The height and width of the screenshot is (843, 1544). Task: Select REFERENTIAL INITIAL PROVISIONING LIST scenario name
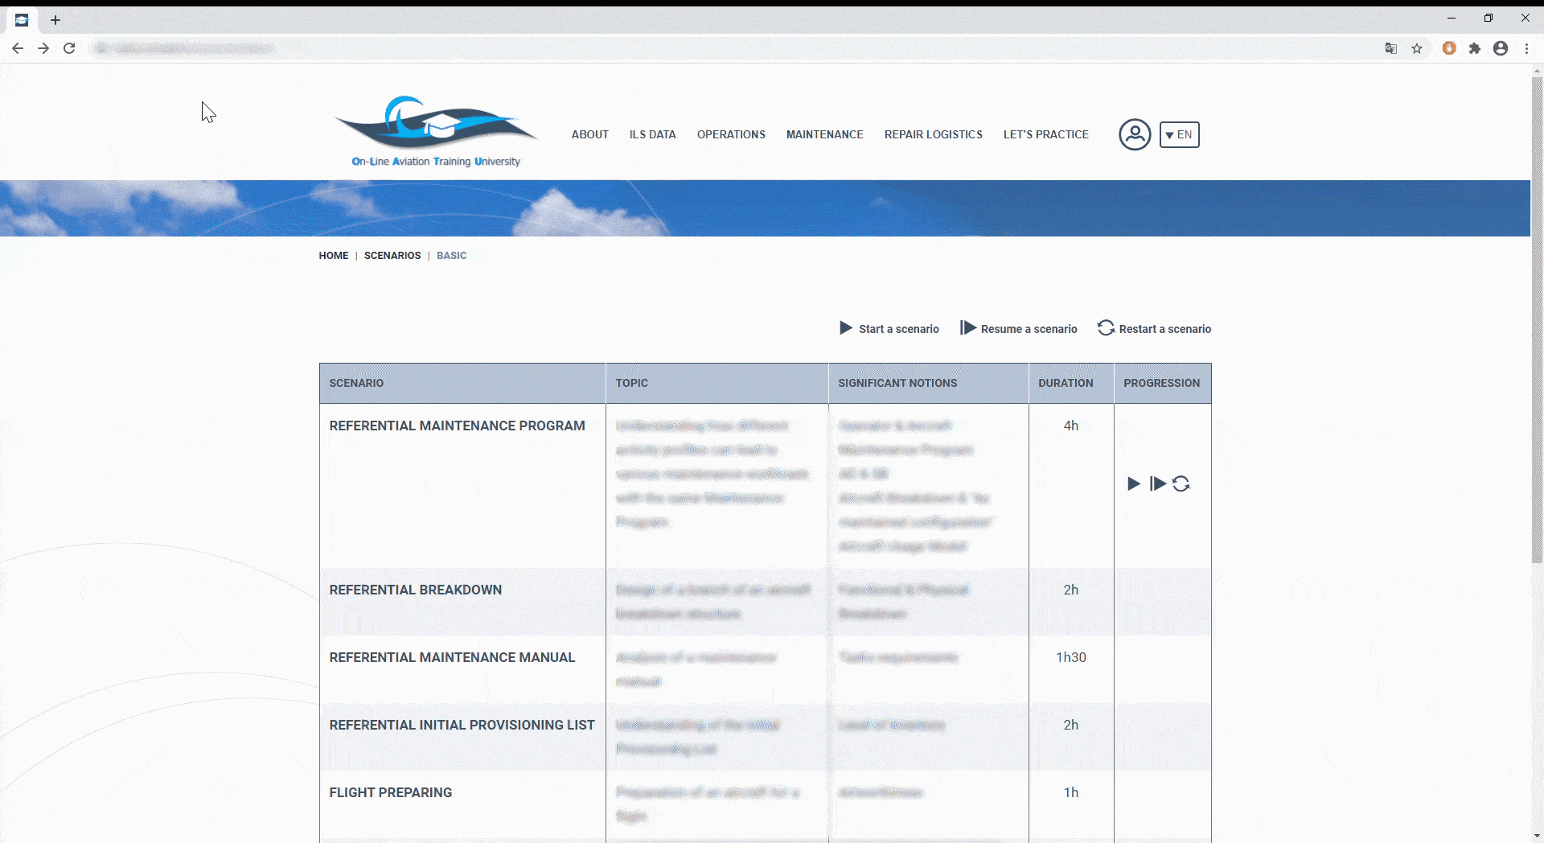click(x=462, y=725)
